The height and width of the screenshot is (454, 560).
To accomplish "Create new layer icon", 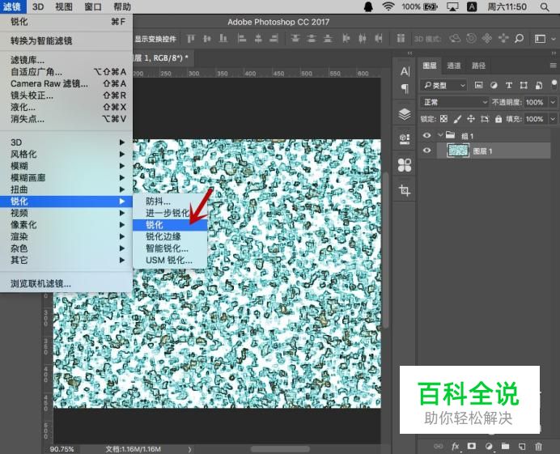I will (522, 446).
